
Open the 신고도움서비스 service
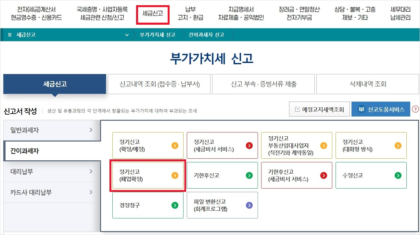pos(381,109)
